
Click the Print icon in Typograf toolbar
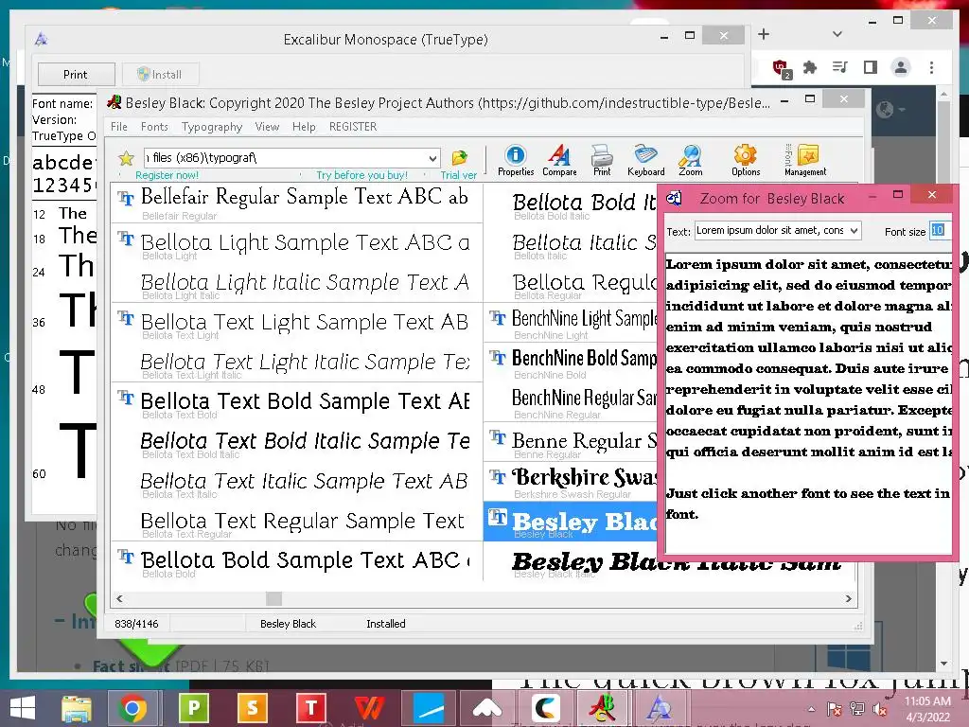coord(601,161)
